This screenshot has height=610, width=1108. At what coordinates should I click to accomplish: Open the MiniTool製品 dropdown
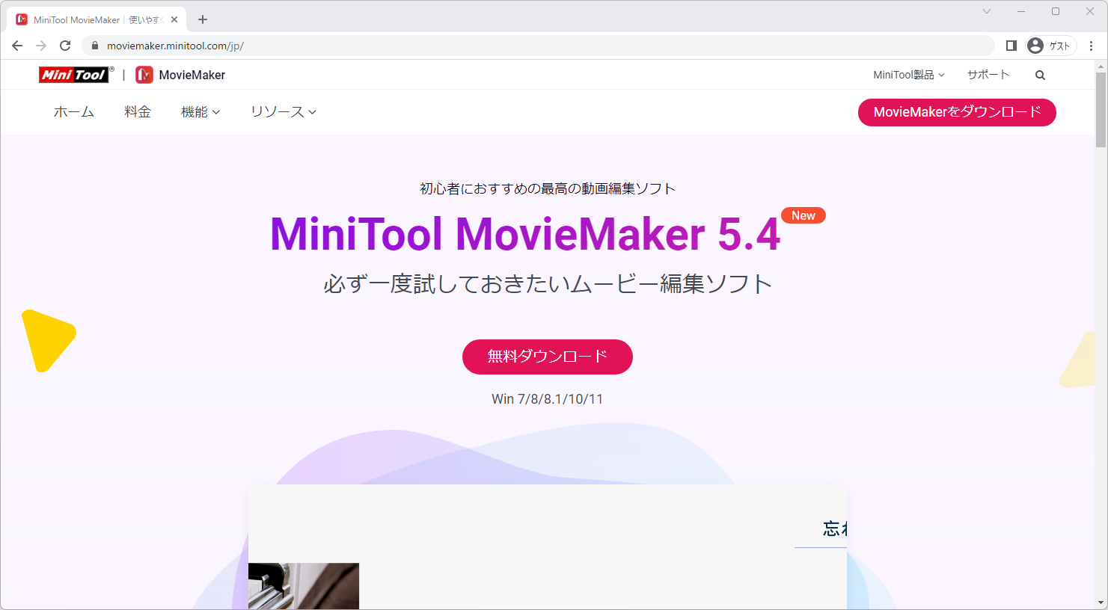[908, 74]
